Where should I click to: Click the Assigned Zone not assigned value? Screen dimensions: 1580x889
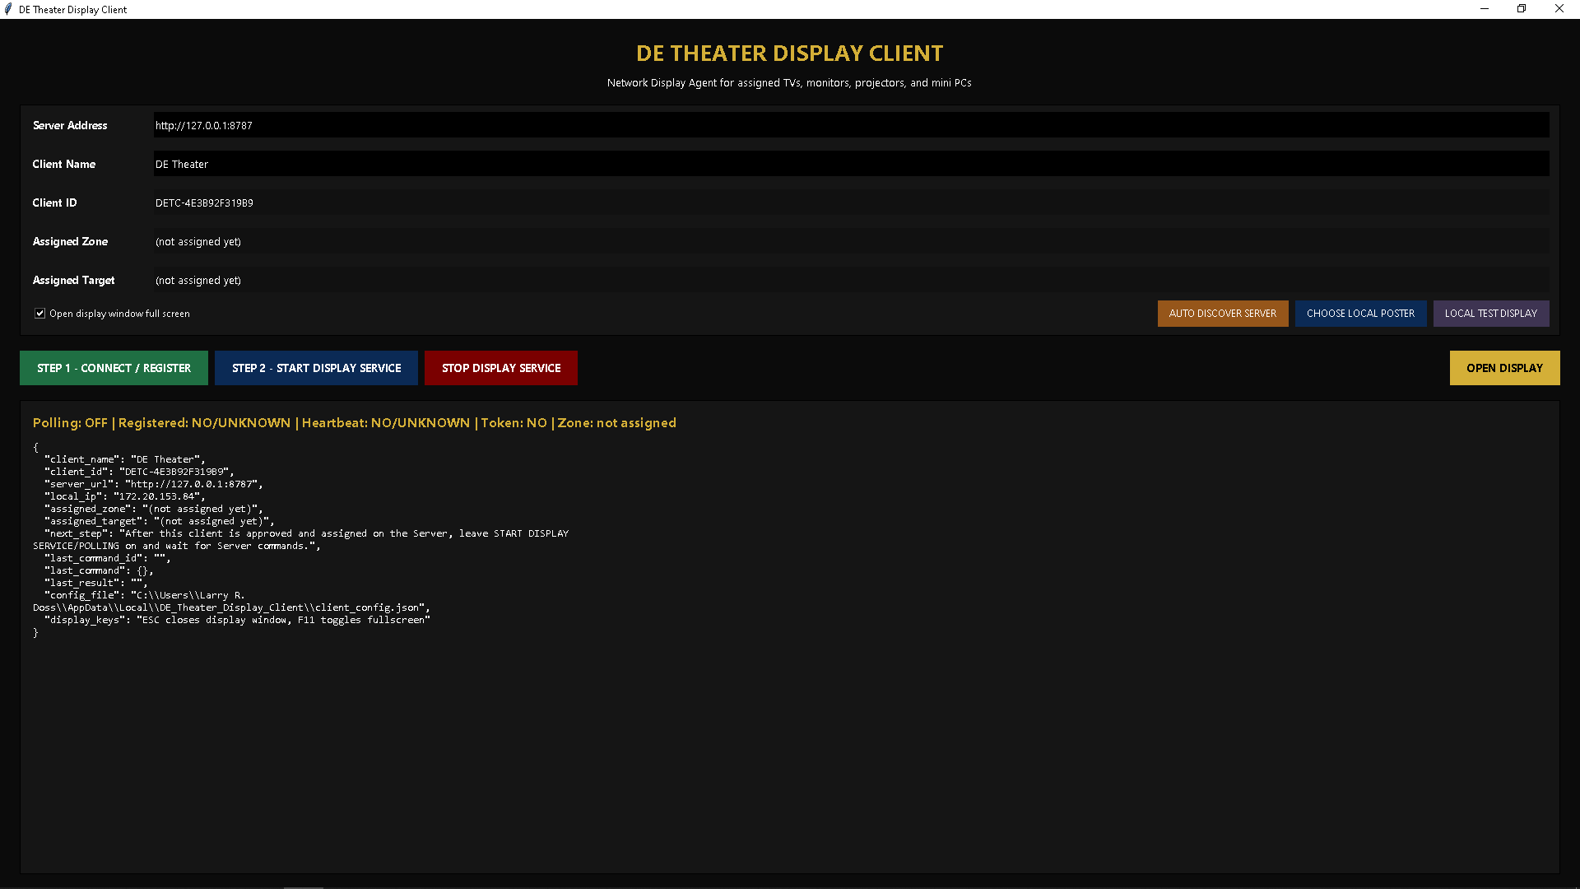coord(198,241)
